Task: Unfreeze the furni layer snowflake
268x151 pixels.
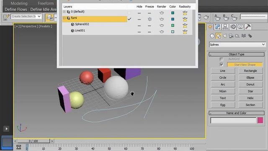Action: 149,19
